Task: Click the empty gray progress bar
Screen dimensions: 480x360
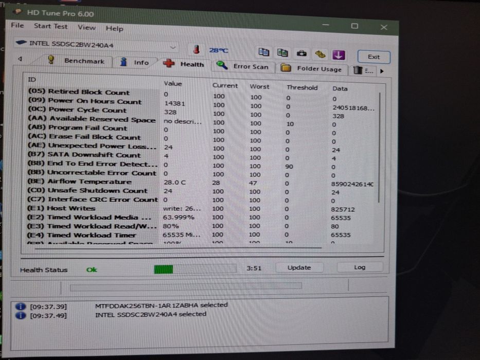Action: (186, 286)
